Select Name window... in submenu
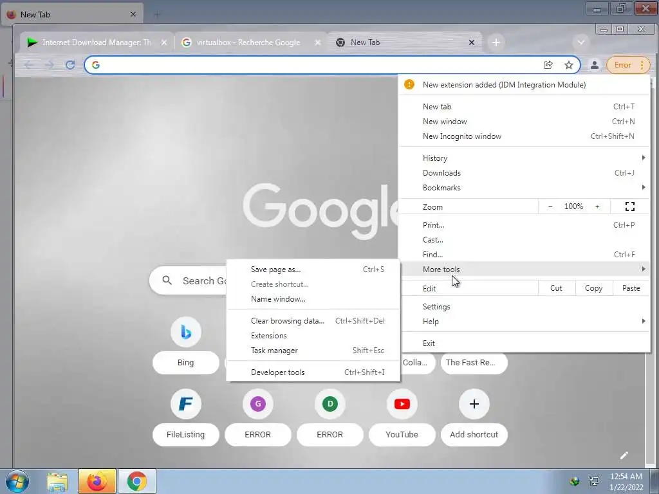 tap(313, 298)
